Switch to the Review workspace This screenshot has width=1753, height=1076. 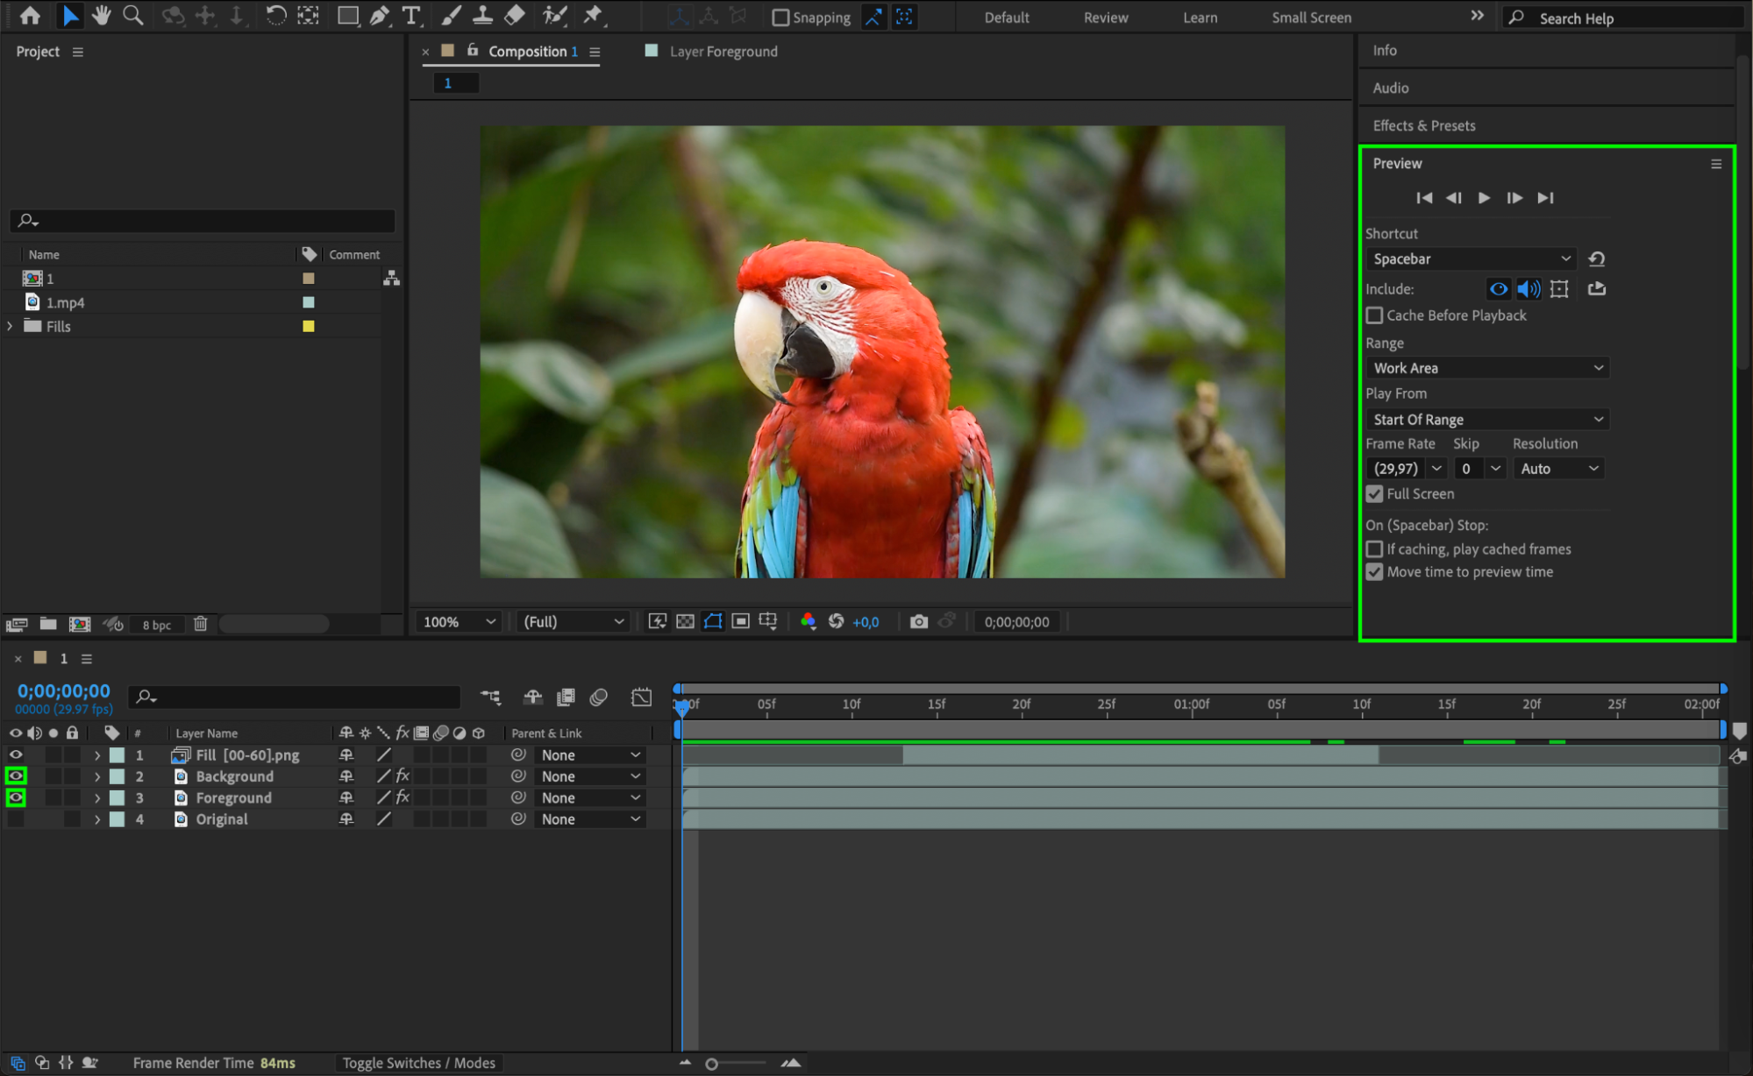coord(1105,18)
